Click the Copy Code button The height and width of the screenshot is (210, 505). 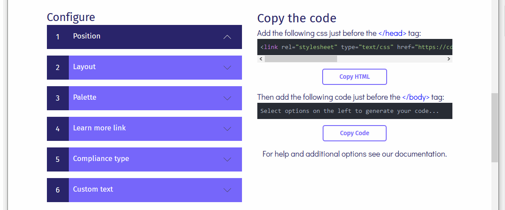click(354, 133)
